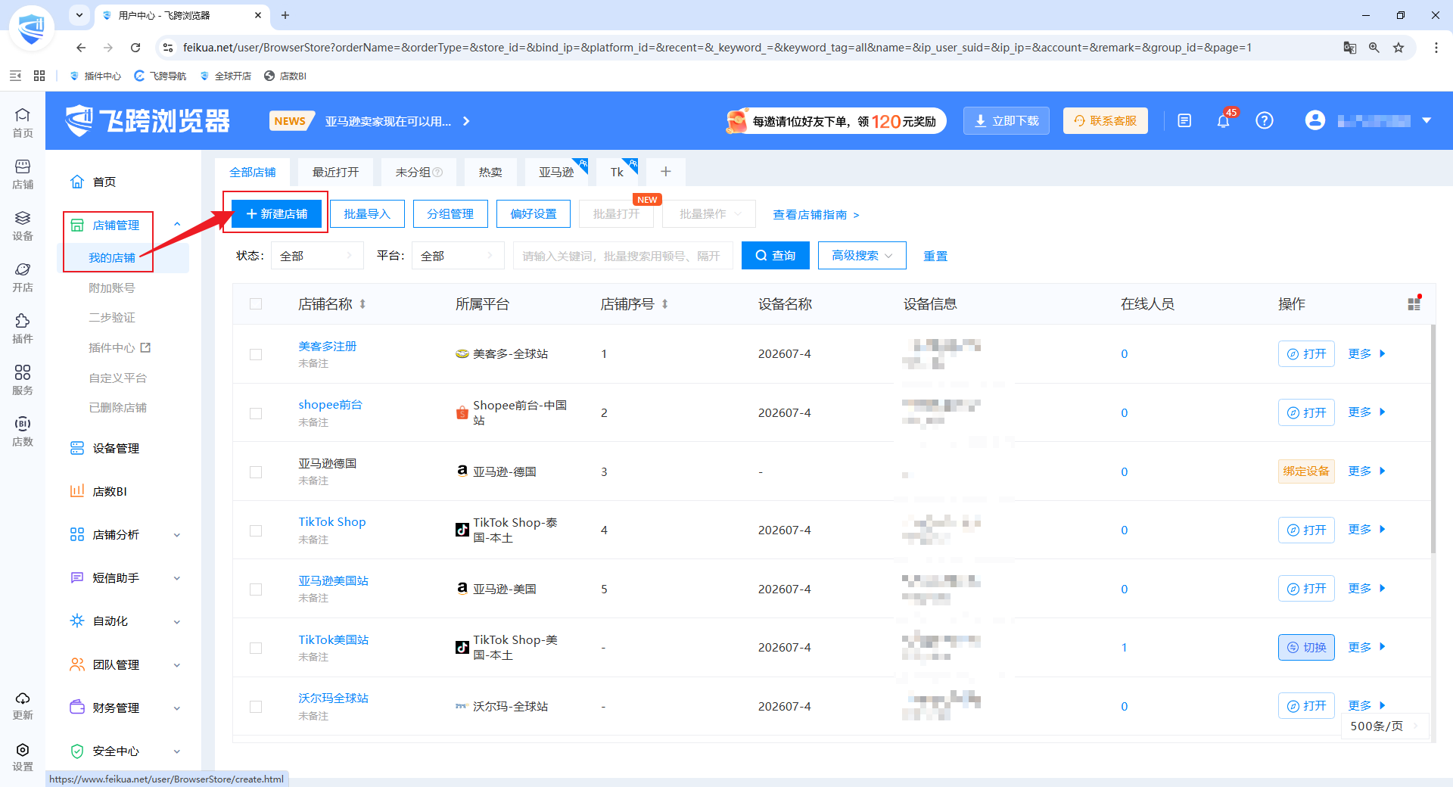This screenshot has height=787, width=1453.
Task: Open the document list icon in header
Action: click(x=1184, y=120)
